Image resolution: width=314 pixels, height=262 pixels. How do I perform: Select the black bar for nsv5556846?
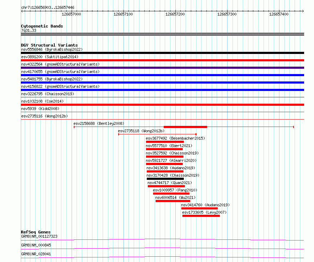click(162, 53)
